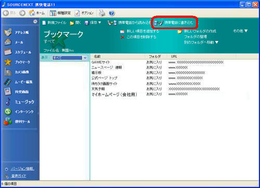
Task: Click 携帯電話から読み込む read from phone
Action: (129, 23)
